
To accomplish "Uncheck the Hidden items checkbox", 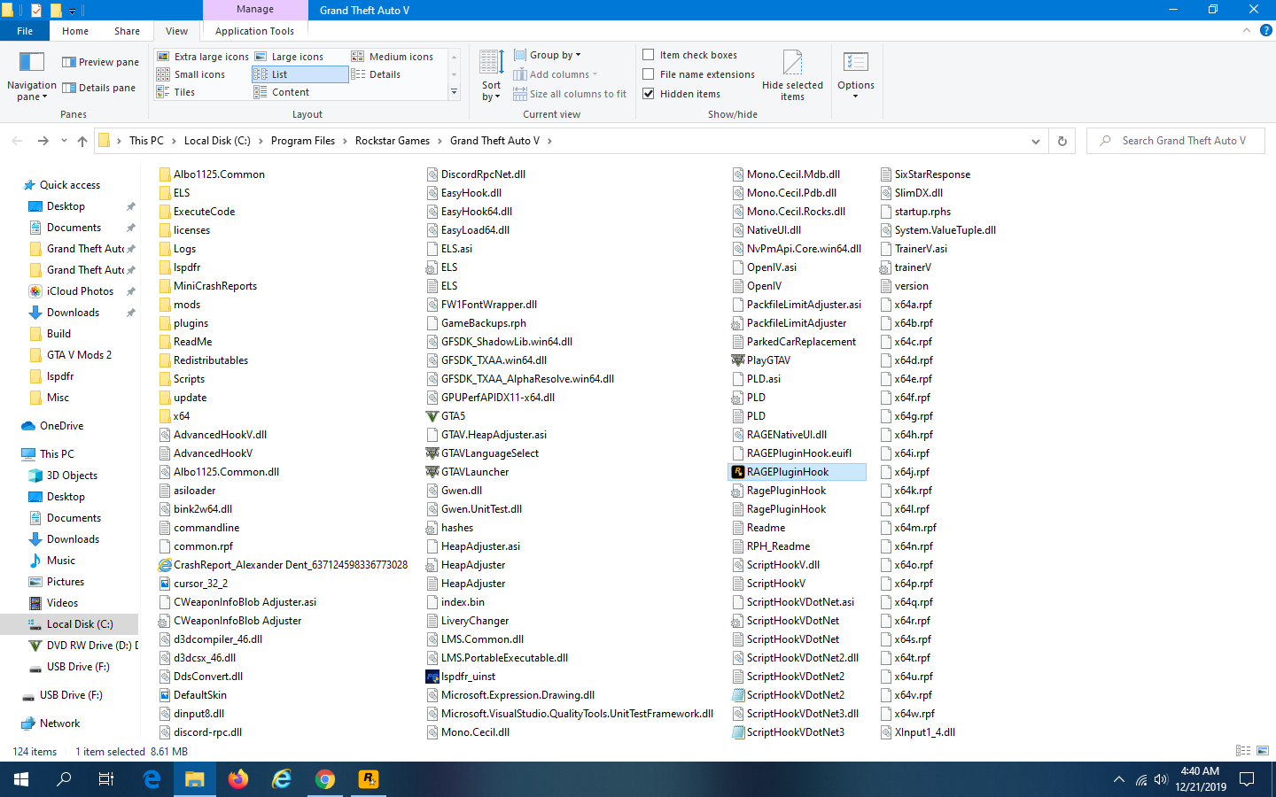I will [x=649, y=94].
